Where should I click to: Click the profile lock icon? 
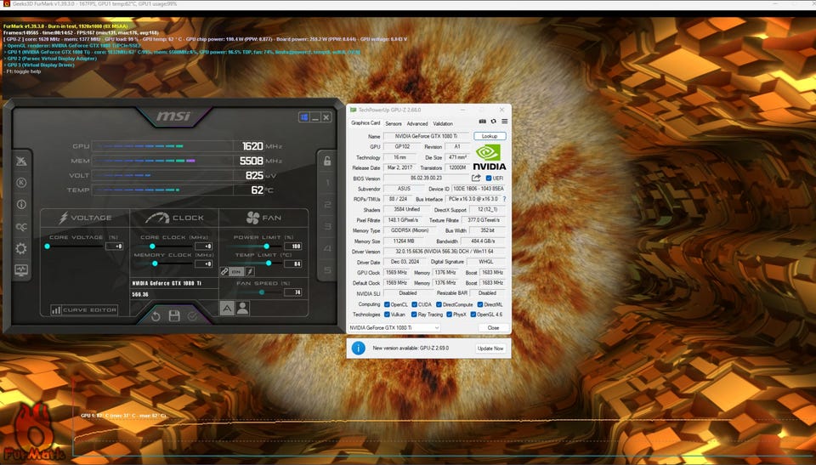click(326, 161)
